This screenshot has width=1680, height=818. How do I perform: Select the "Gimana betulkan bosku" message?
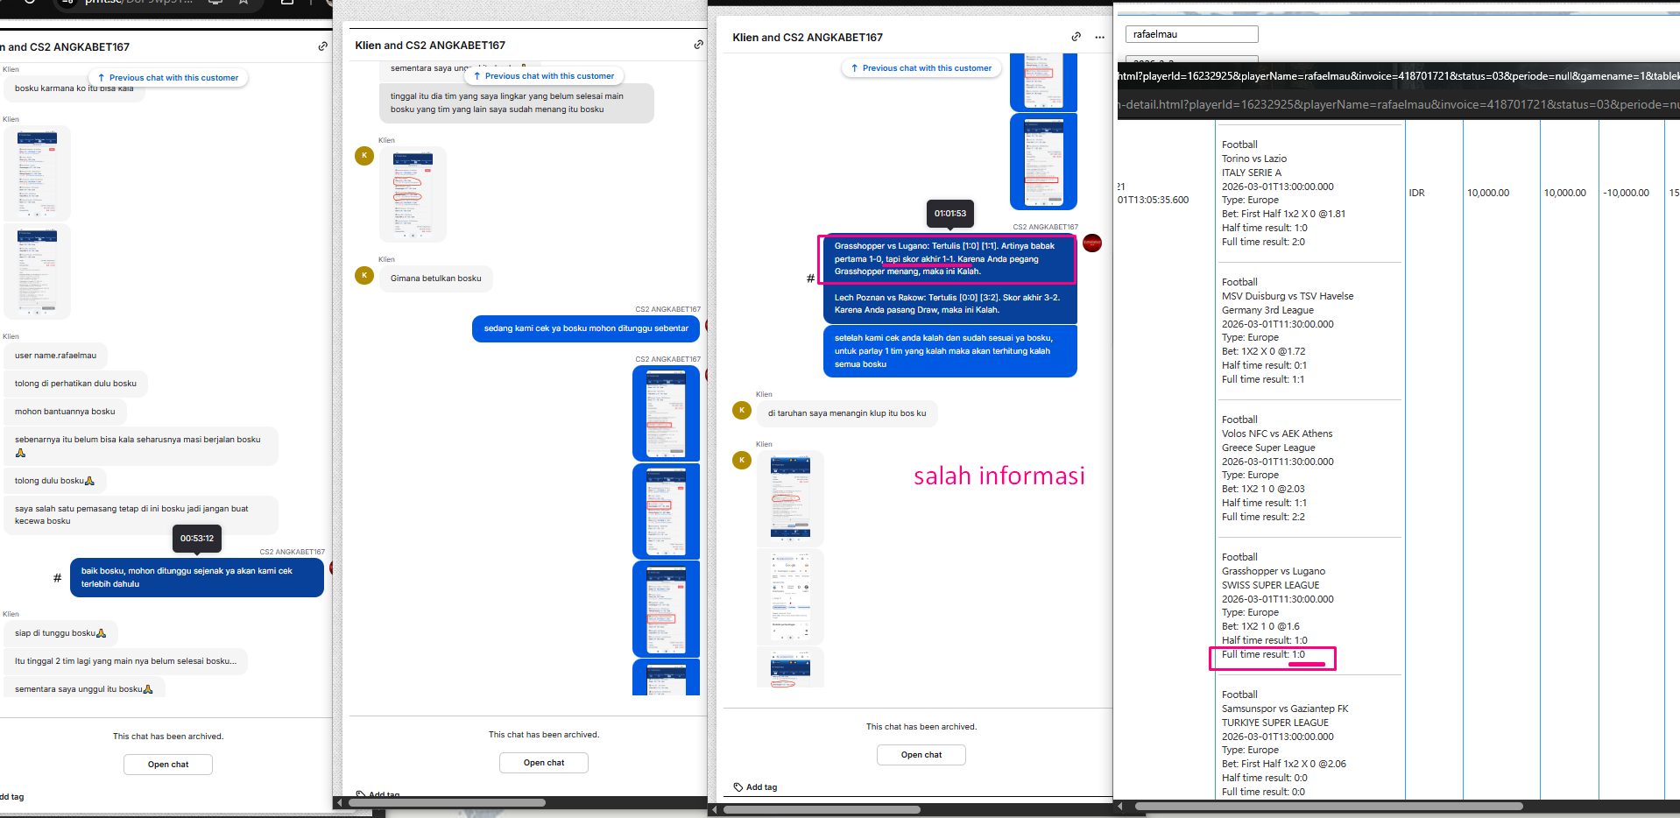click(x=436, y=279)
